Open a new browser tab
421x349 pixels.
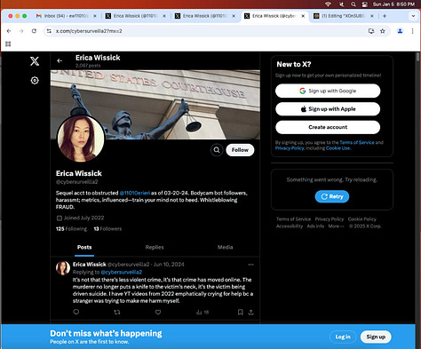[x=385, y=16]
